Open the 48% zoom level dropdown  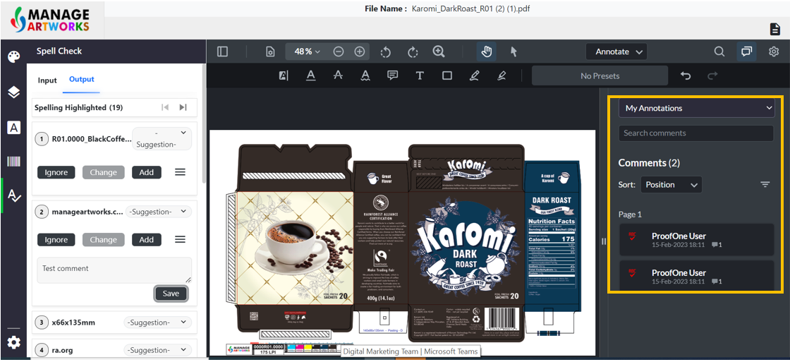click(x=308, y=52)
